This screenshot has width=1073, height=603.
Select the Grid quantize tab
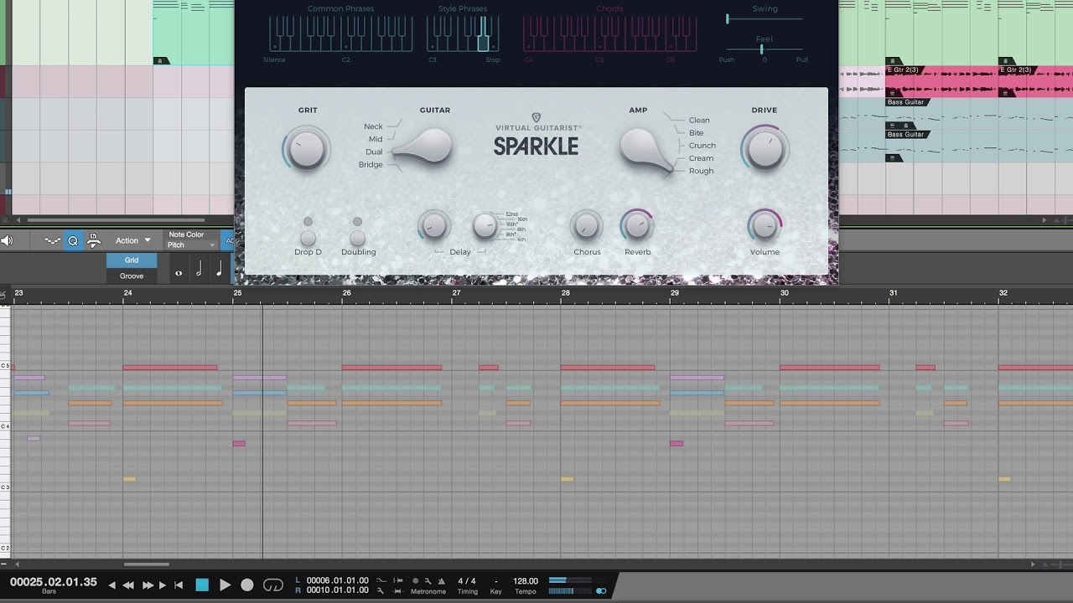click(132, 260)
